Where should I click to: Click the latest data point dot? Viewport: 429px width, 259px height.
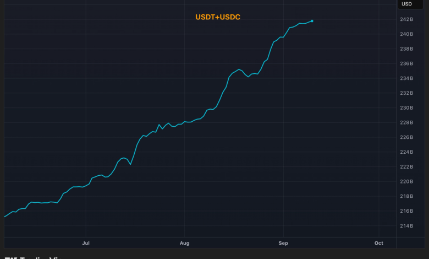pos(312,21)
